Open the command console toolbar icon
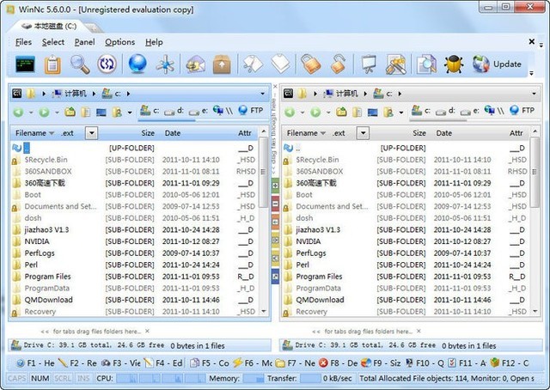 point(25,64)
